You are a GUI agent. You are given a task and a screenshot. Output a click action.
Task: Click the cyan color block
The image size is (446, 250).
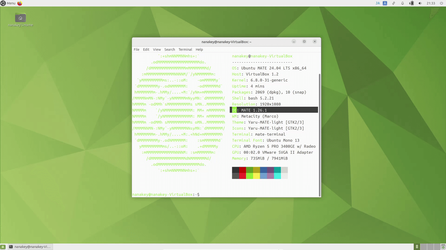277,176
